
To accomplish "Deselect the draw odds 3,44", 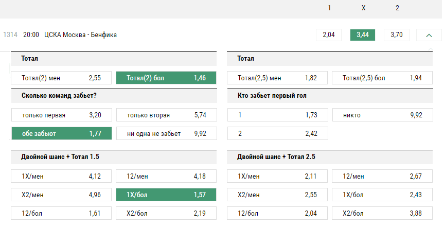I will pyautogui.click(x=363, y=35).
